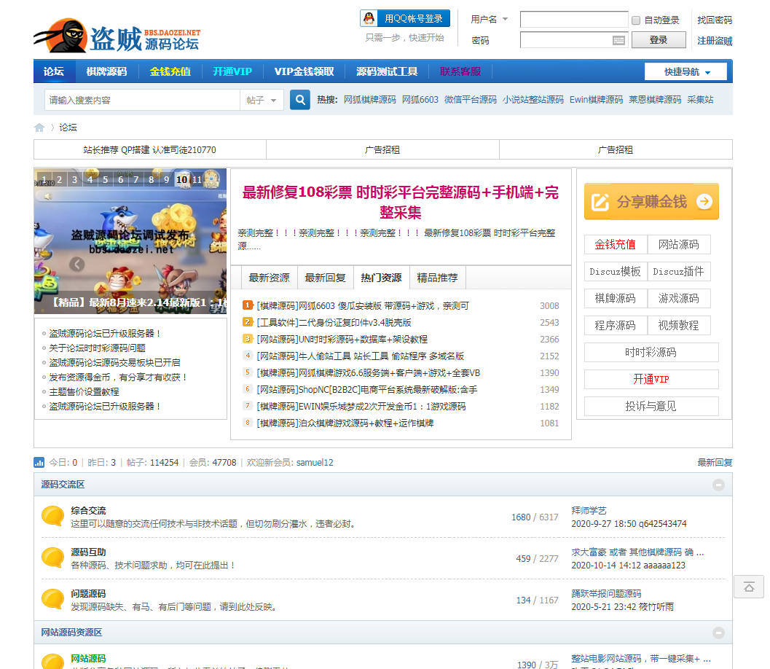This screenshot has width=770, height=669.
Task: Click the home icon in breadcrumb
Action: 39,128
